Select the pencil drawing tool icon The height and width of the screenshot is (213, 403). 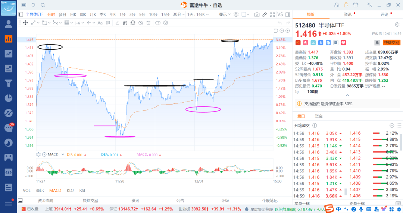pos(265,14)
